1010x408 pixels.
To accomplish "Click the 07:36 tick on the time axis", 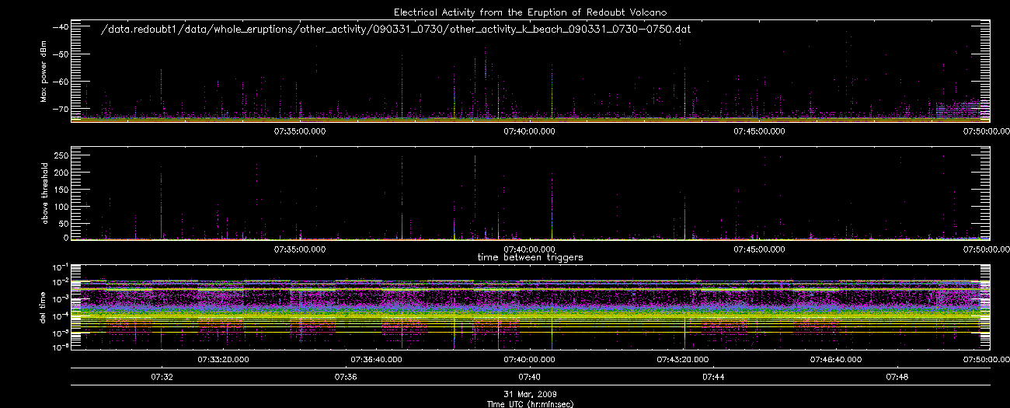I will (346, 377).
